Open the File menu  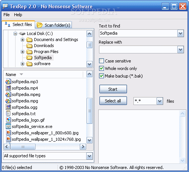click(6, 15)
